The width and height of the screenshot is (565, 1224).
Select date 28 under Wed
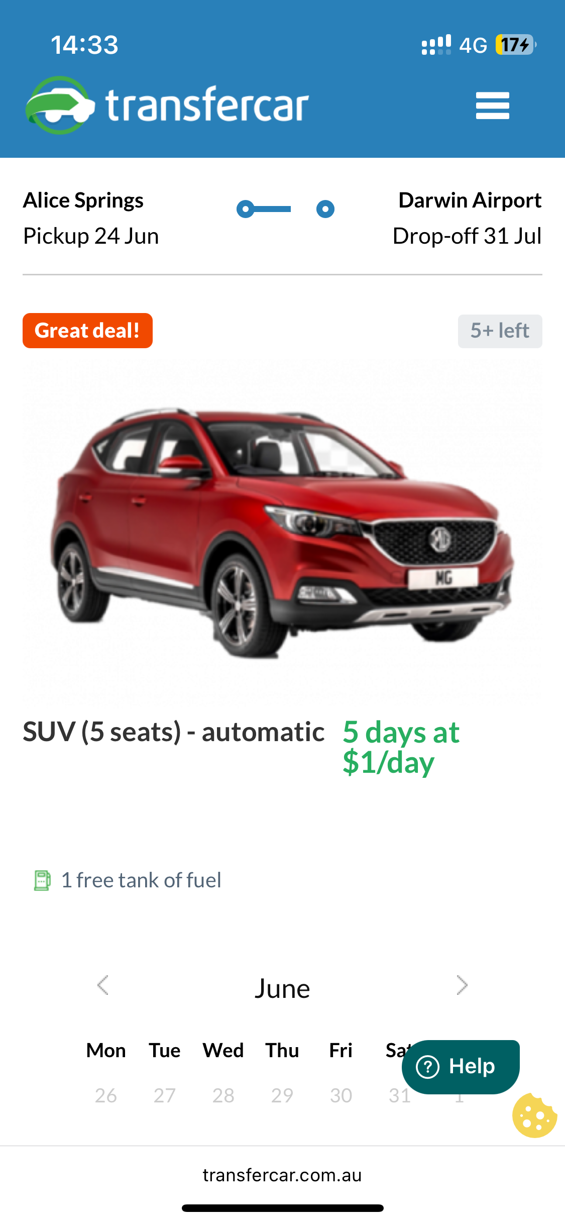223,1095
